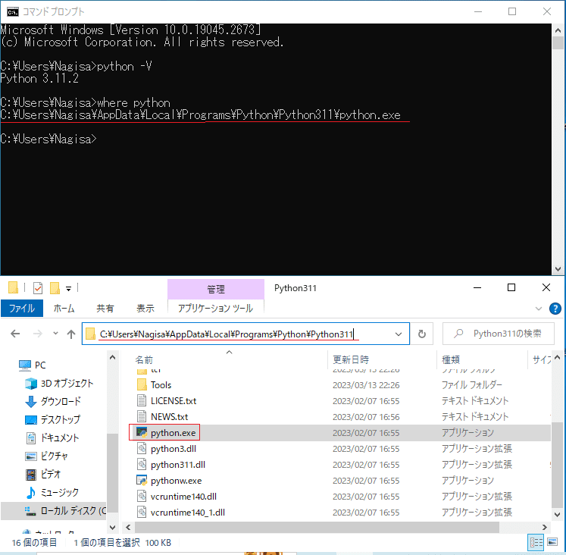Click the Tools folder date 2023/03/13 22:26

366,385
